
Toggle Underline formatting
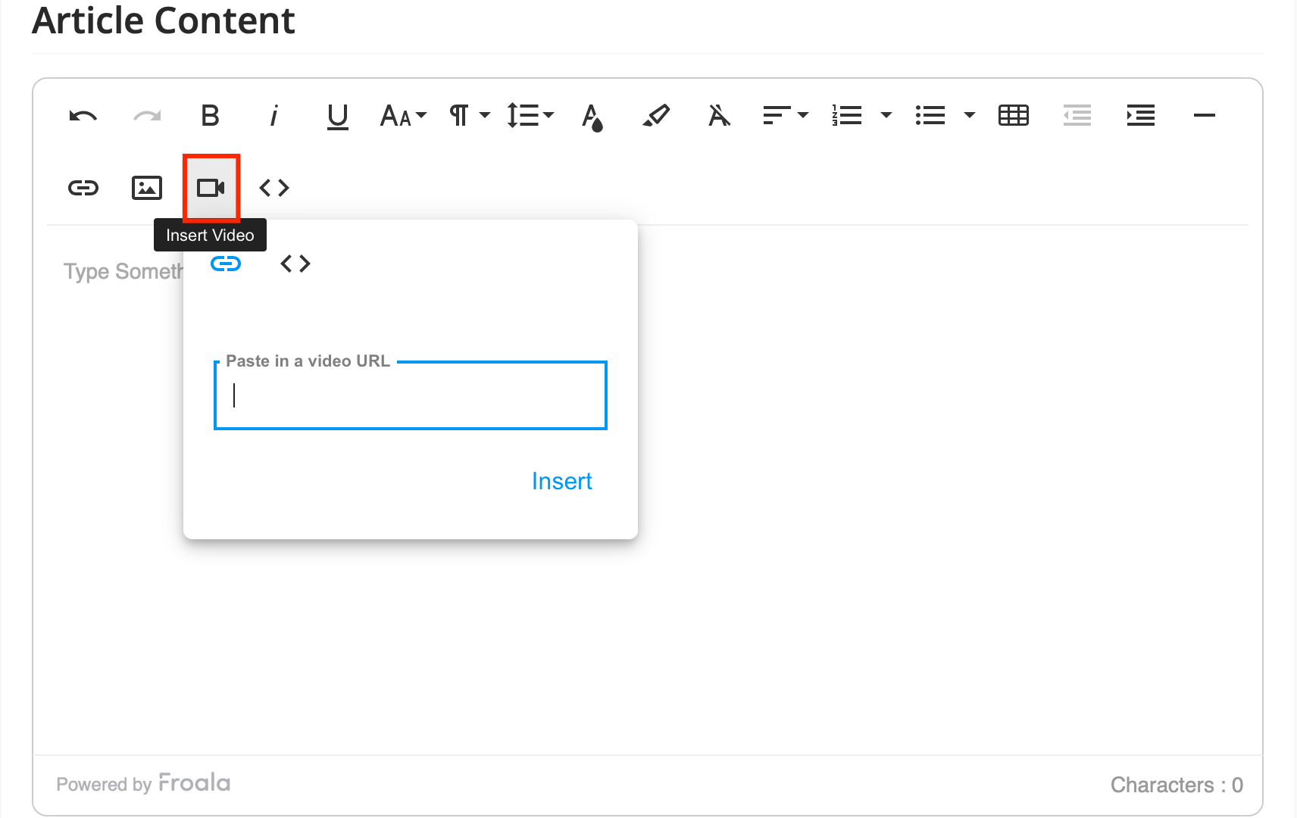[338, 116]
